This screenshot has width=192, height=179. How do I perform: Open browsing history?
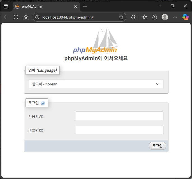[155, 17]
